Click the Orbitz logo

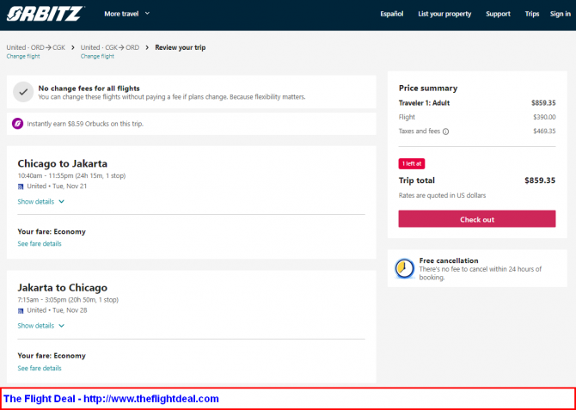coord(44,14)
